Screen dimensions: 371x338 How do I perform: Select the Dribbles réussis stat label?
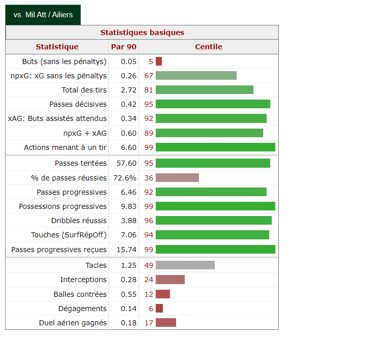79,221
